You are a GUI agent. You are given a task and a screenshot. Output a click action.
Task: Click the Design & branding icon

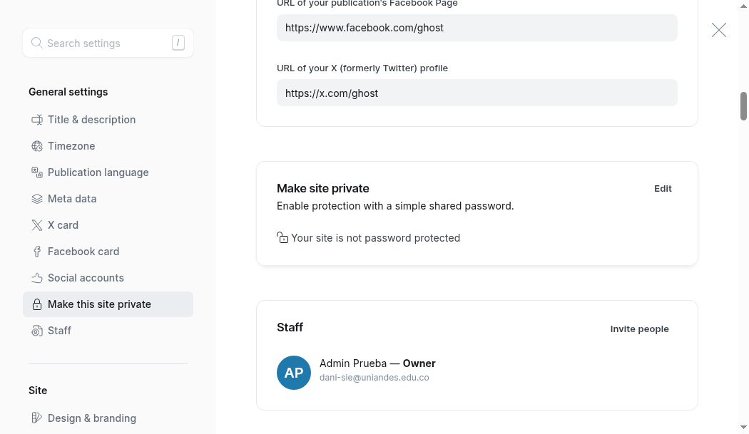(x=37, y=418)
